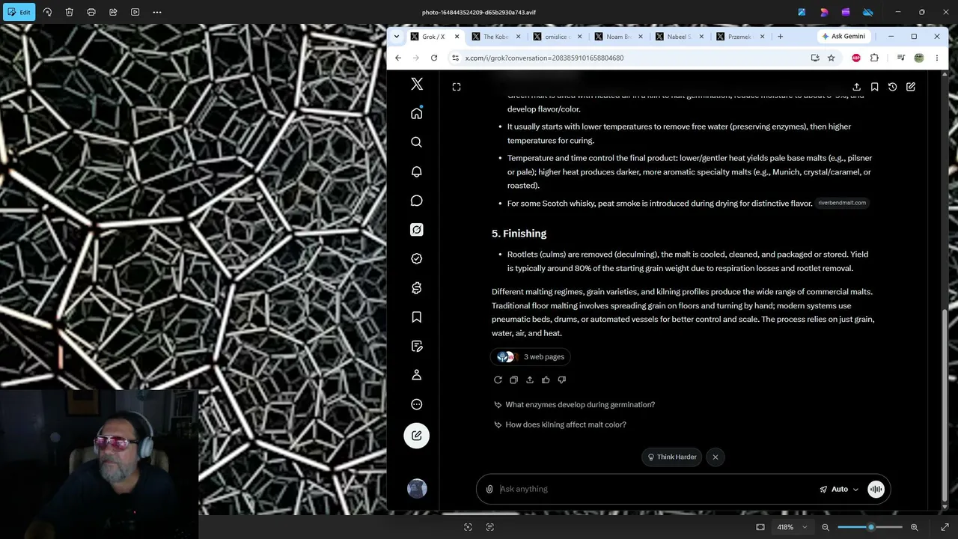Image resolution: width=958 pixels, height=539 pixels.
Task: Share the Grok conversation via upload icon
Action: click(x=857, y=87)
